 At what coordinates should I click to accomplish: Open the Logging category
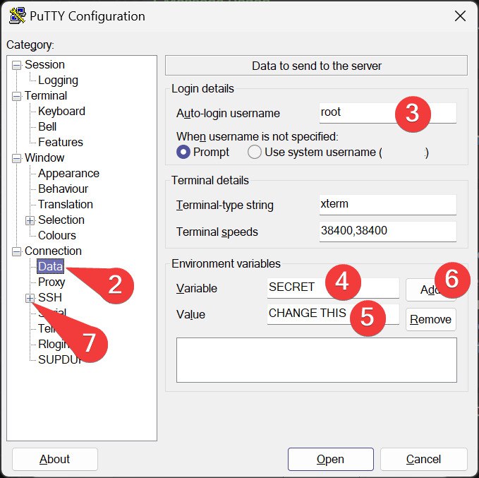[x=58, y=80]
